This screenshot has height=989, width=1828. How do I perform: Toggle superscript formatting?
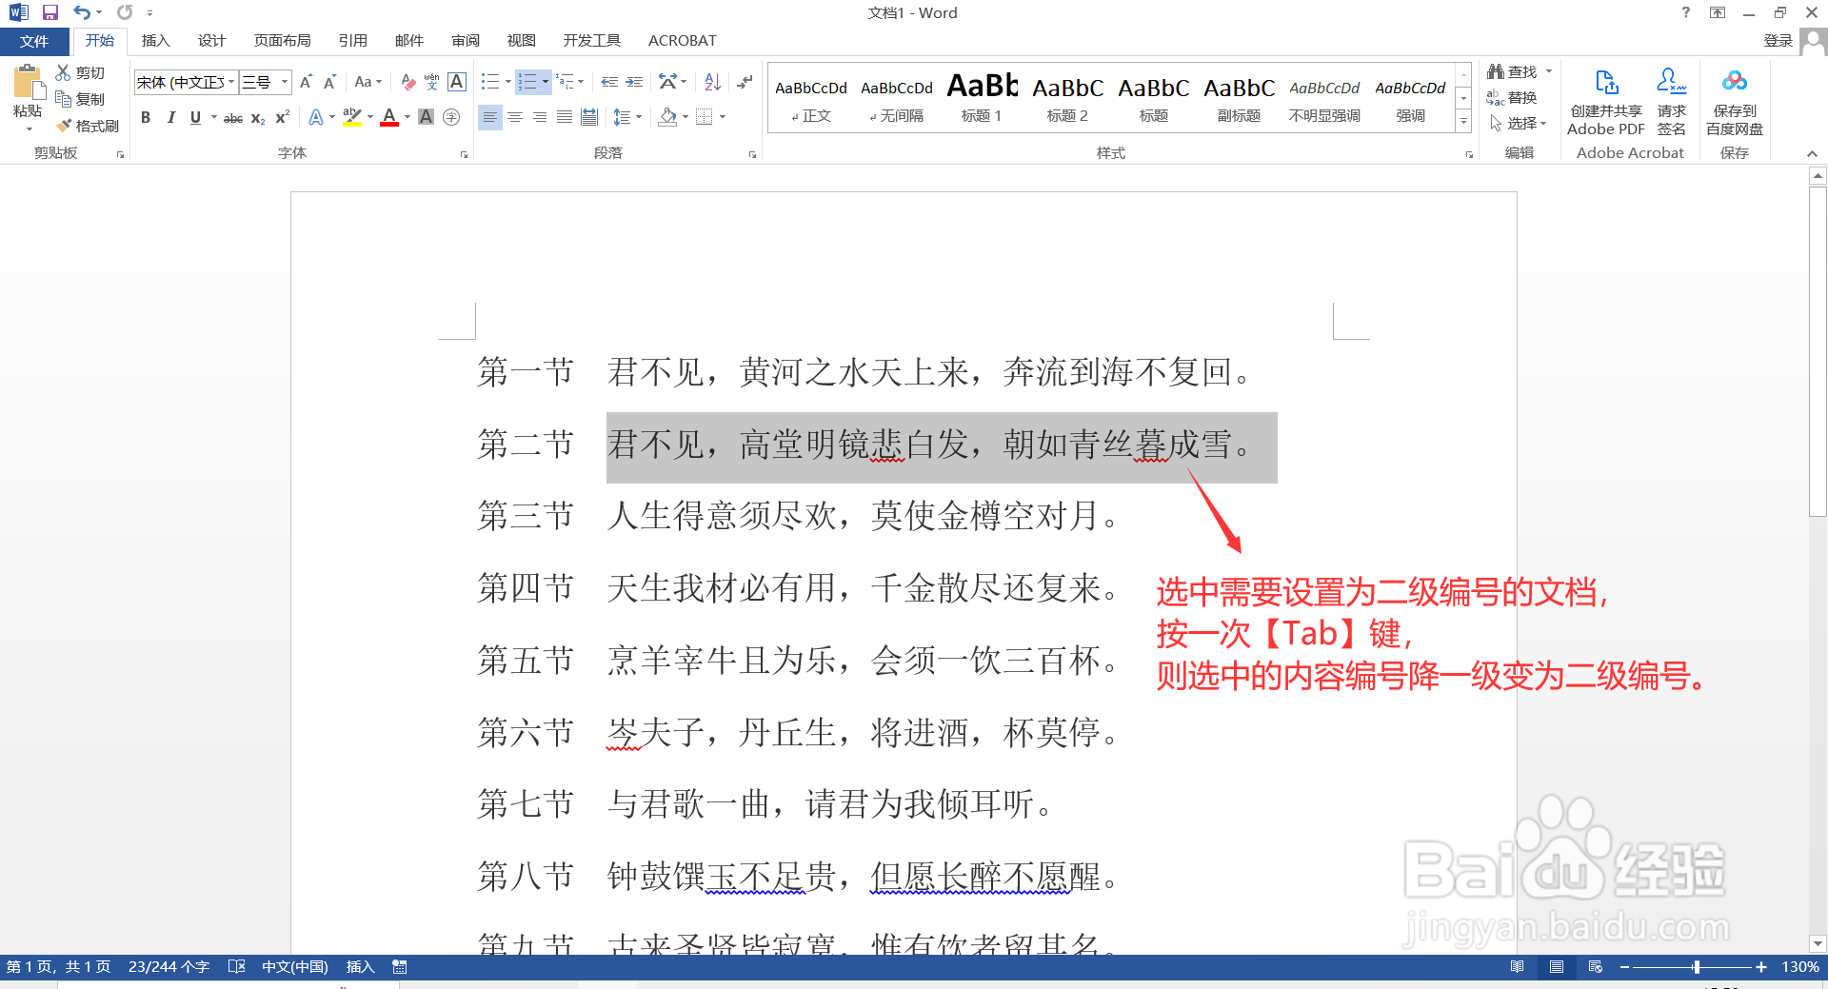pyautogui.click(x=282, y=117)
